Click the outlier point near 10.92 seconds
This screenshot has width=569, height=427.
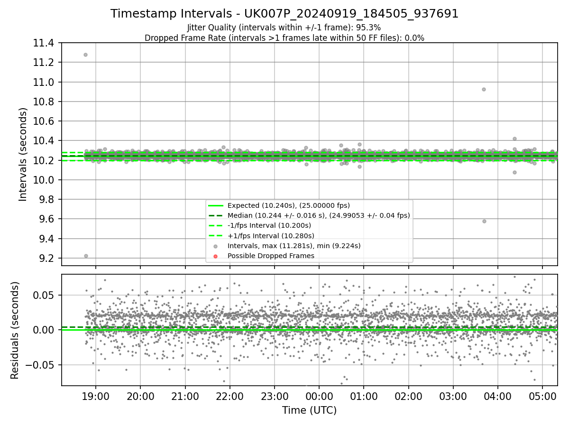(484, 89)
